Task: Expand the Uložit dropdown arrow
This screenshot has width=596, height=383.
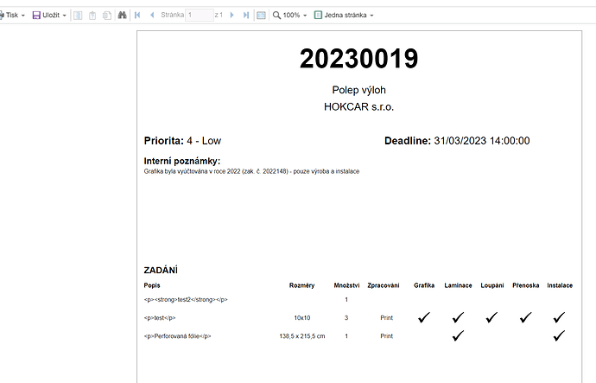Action: tap(64, 16)
